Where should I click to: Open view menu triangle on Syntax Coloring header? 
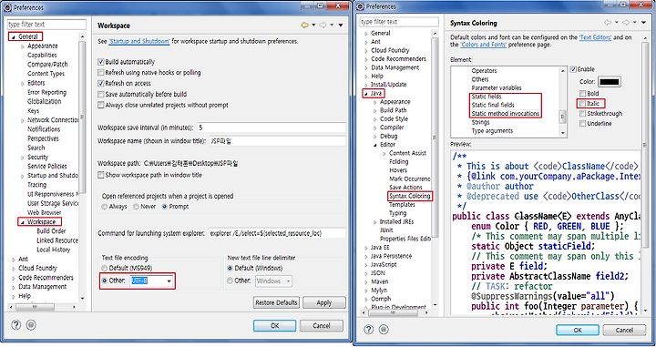tap(643, 23)
